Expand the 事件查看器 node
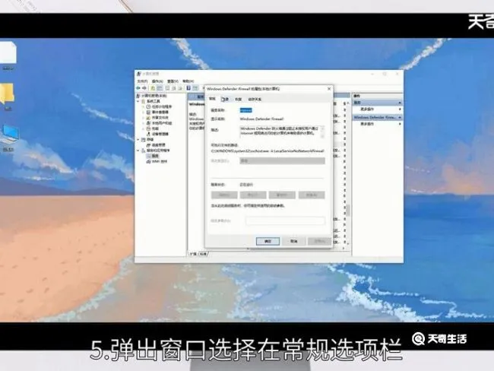 (x=144, y=112)
